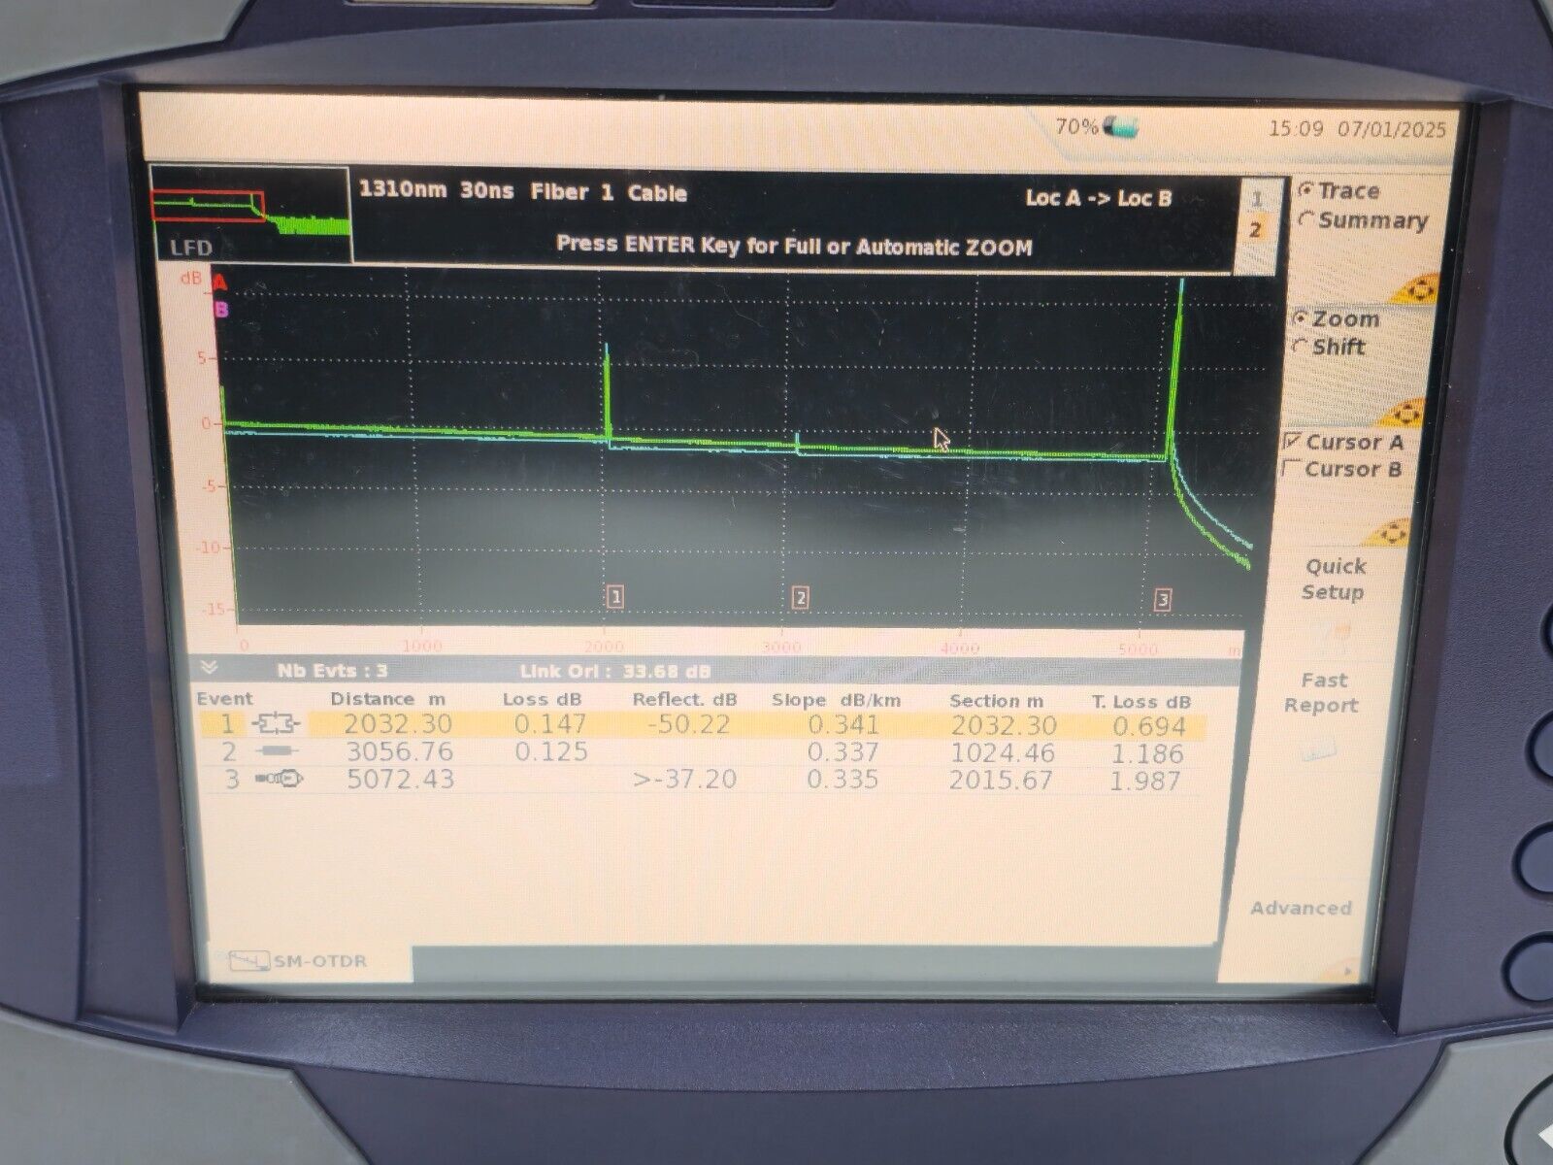This screenshot has width=1553, height=1165.
Task: Open the Advanced menu
Action: pos(1301,909)
